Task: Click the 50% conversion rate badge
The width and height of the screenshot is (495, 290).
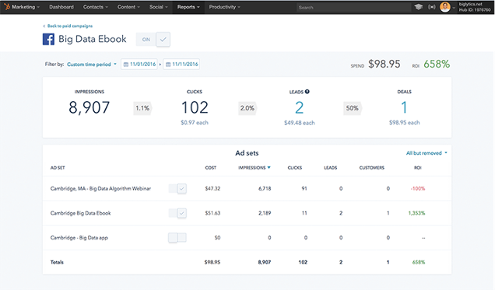Action: point(353,108)
